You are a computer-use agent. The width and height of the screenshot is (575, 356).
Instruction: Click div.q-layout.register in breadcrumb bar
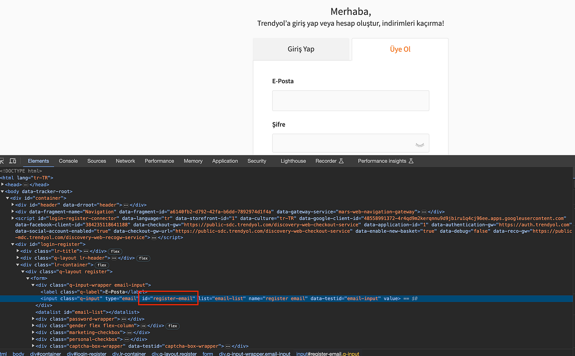(174, 354)
